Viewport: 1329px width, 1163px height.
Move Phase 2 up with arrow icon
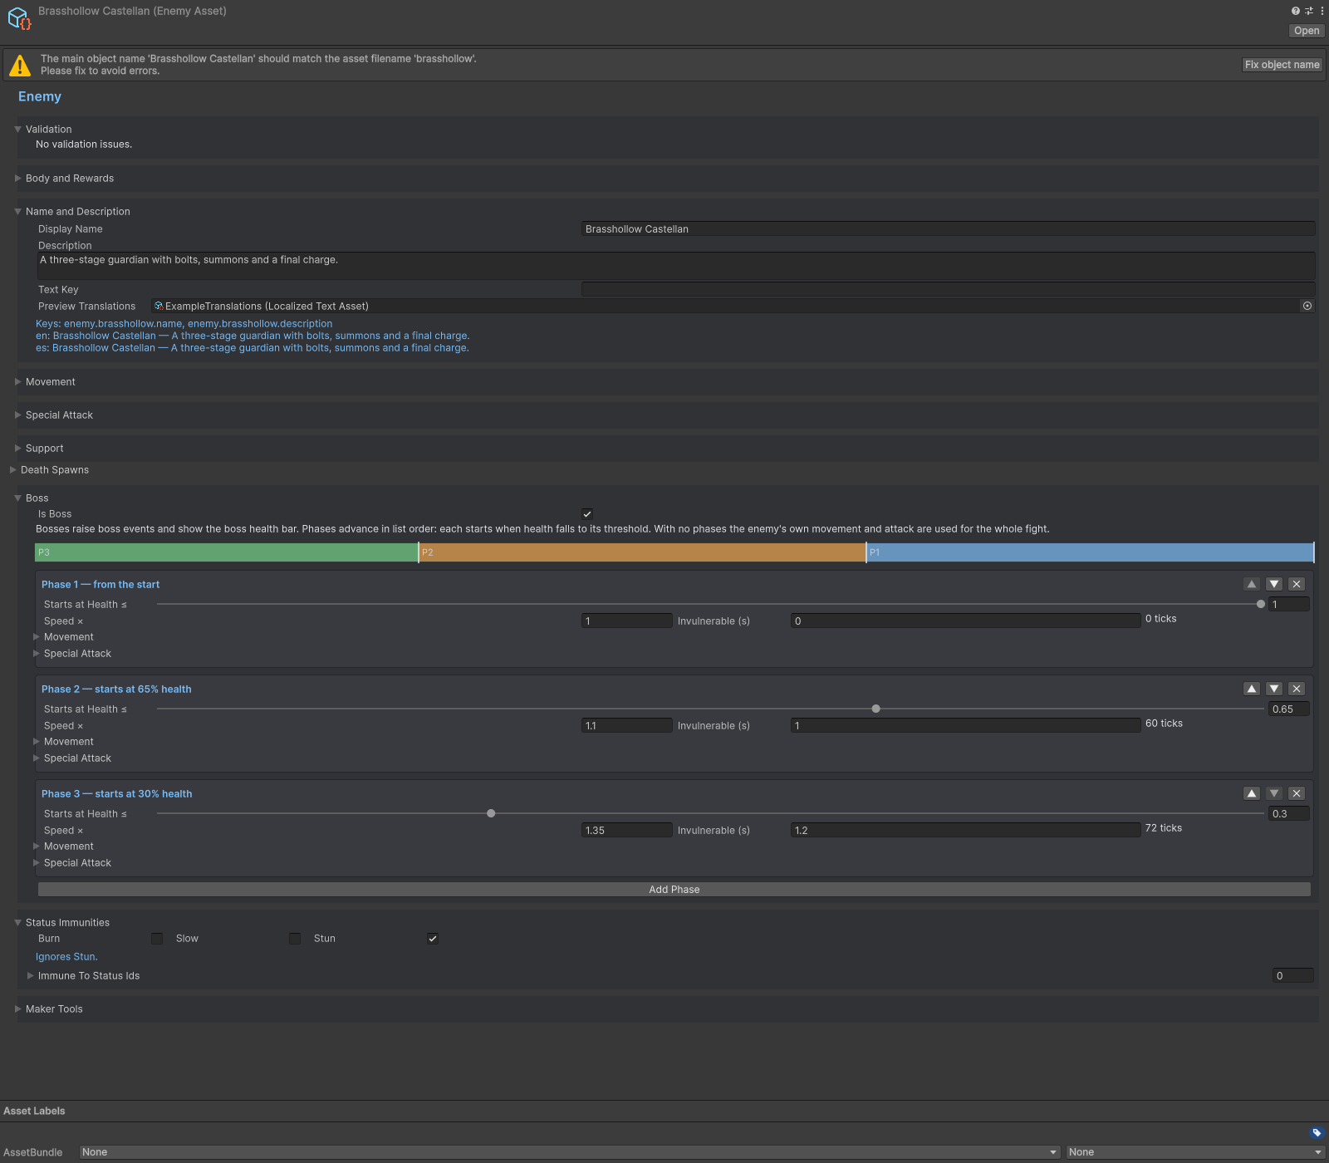pyautogui.click(x=1252, y=689)
